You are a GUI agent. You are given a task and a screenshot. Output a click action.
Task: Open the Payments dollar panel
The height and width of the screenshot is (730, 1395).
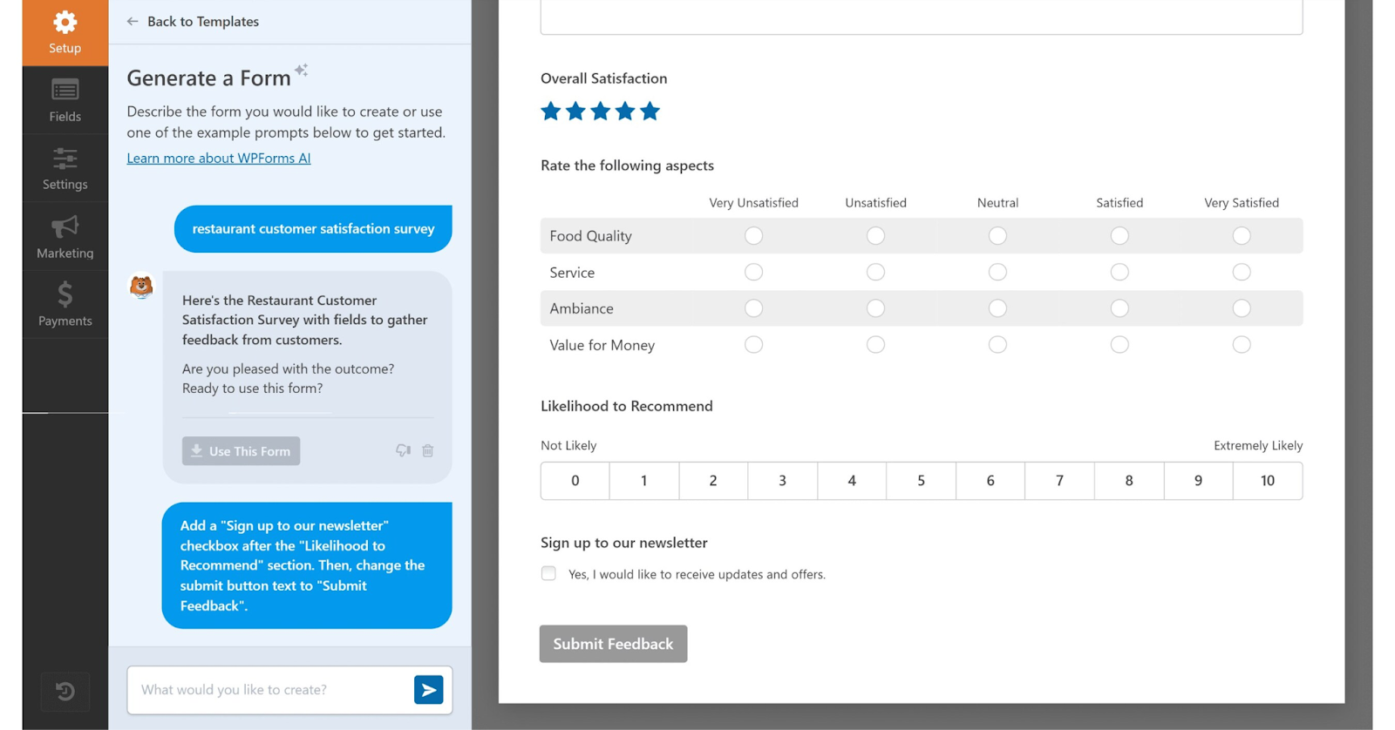tap(65, 305)
